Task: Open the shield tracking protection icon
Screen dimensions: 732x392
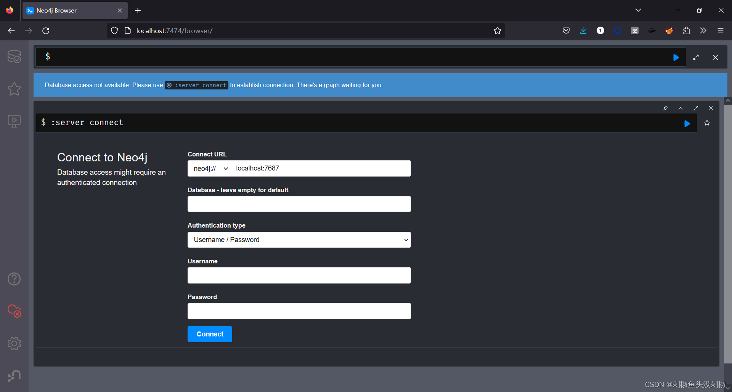Action: pyautogui.click(x=114, y=31)
